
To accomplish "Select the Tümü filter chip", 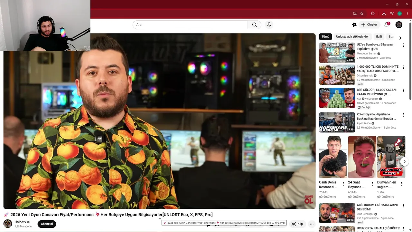I will click(x=325, y=37).
